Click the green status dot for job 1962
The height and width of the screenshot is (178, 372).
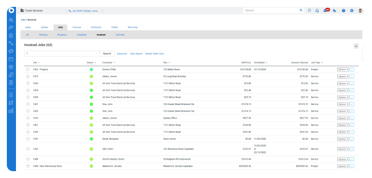pyautogui.click(x=91, y=69)
